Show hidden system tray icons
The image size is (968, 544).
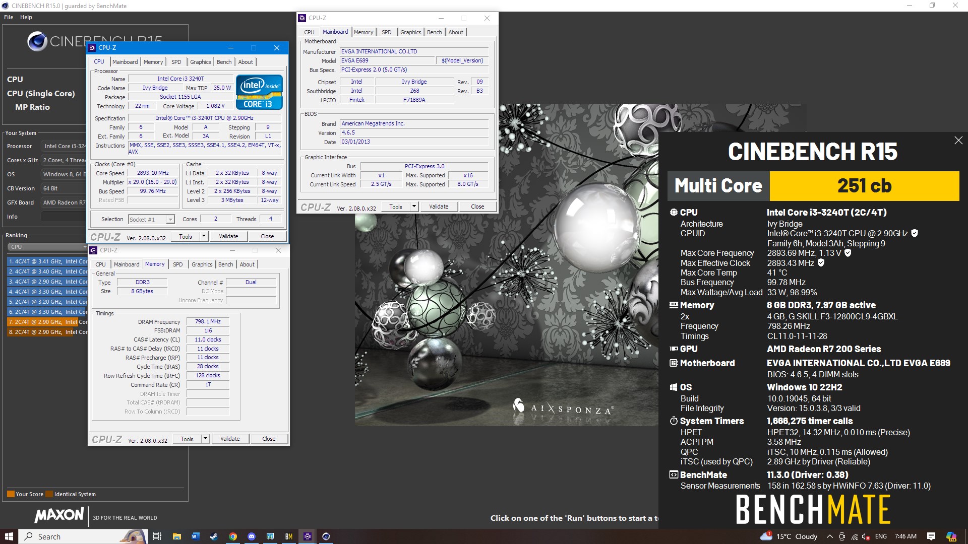pos(829,536)
